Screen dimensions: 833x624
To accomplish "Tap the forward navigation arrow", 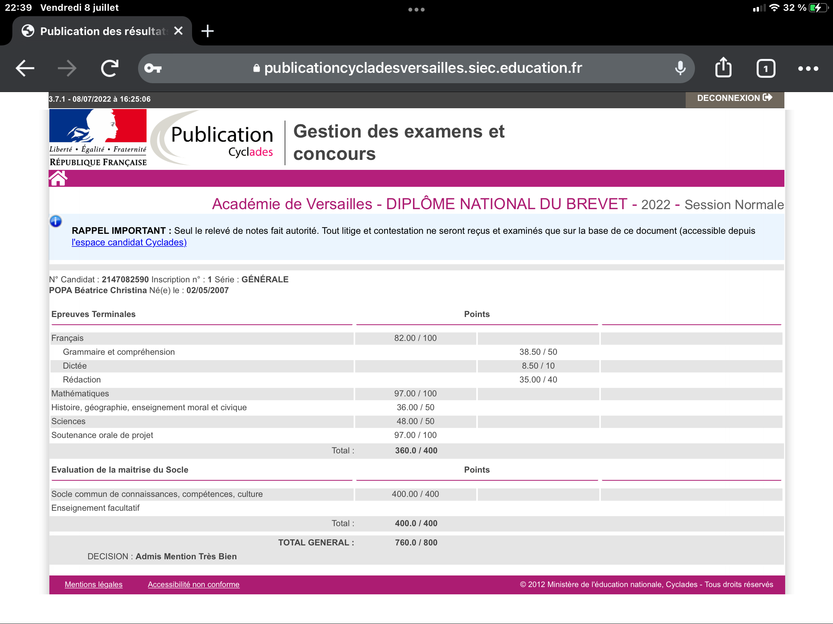I will [67, 69].
